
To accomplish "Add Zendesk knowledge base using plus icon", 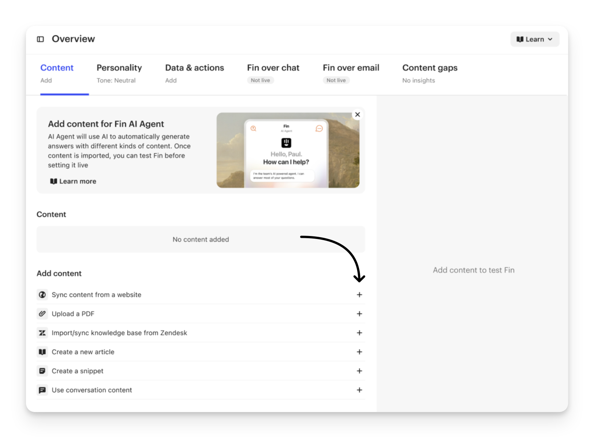I will click(359, 333).
